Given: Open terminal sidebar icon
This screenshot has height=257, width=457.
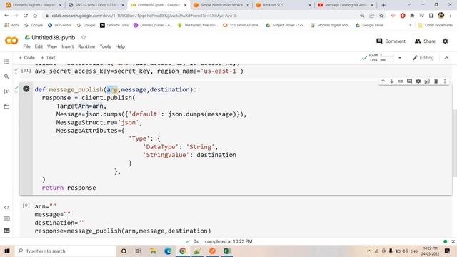Looking at the screenshot, I should (6, 231).
